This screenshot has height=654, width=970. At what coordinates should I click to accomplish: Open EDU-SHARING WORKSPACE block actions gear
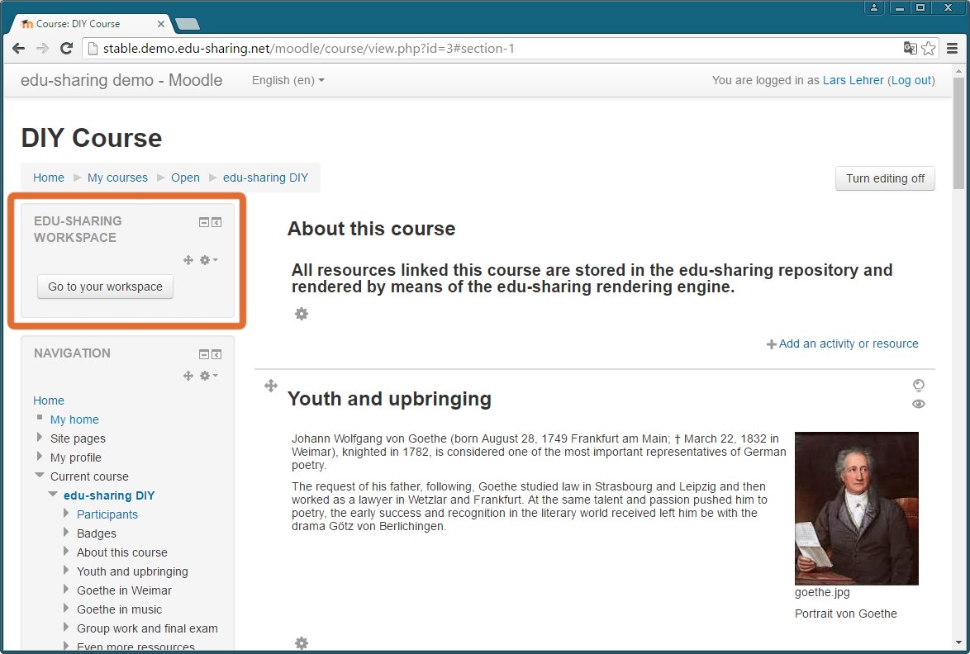(208, 260)
